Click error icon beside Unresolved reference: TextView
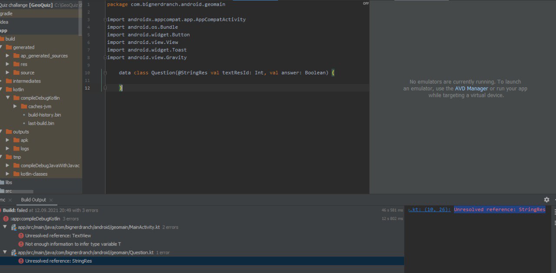The width and height of the screenshot is (556, 273). tap(21, 236)
